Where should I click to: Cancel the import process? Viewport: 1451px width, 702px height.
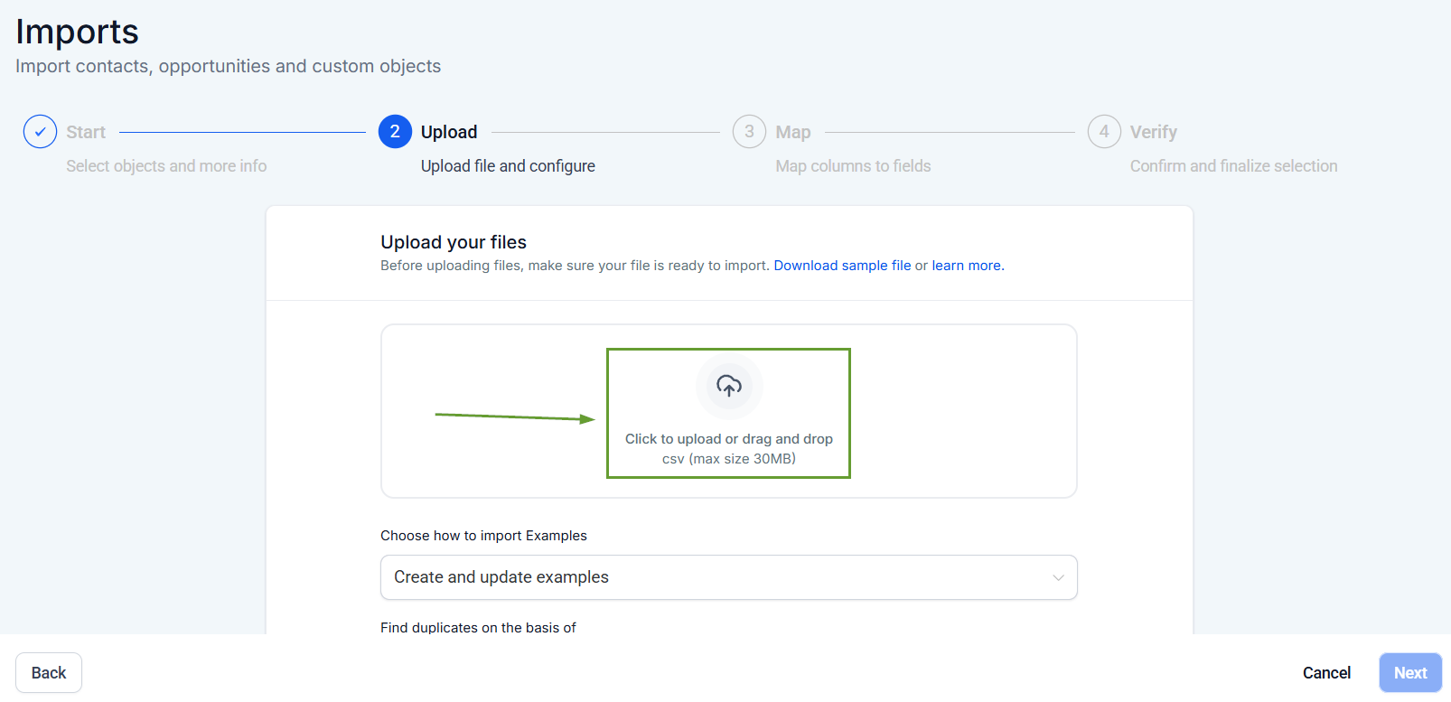point(1326,673)
